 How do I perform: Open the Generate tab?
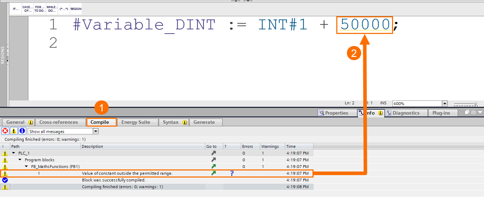coord(206,122)
